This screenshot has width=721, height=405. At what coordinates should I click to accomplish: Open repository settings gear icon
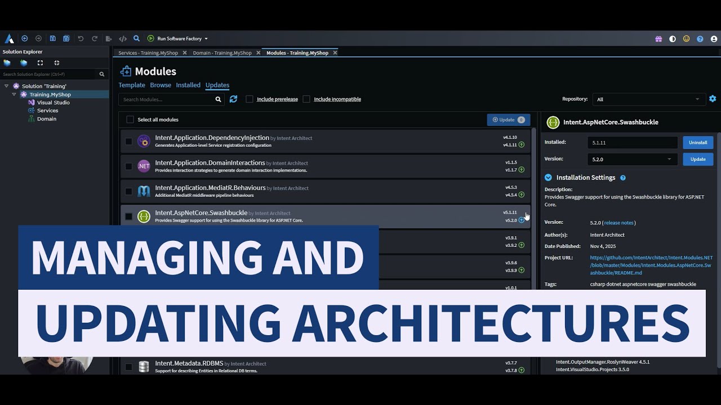[x=713, y=98]
